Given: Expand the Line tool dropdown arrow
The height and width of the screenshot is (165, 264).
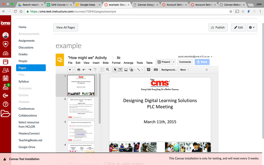Looking at the screenshot, I should [142, 70].
